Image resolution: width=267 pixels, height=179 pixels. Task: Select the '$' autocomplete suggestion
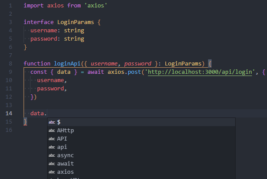pos(141,122)
